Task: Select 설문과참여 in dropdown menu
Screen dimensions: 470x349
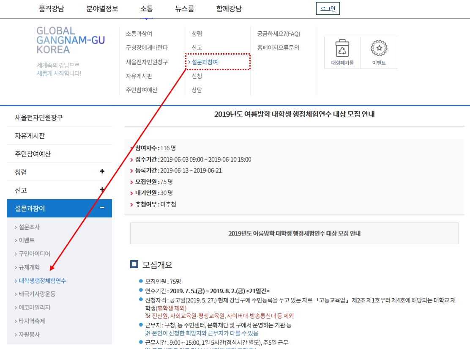Action: click(205, 62)
